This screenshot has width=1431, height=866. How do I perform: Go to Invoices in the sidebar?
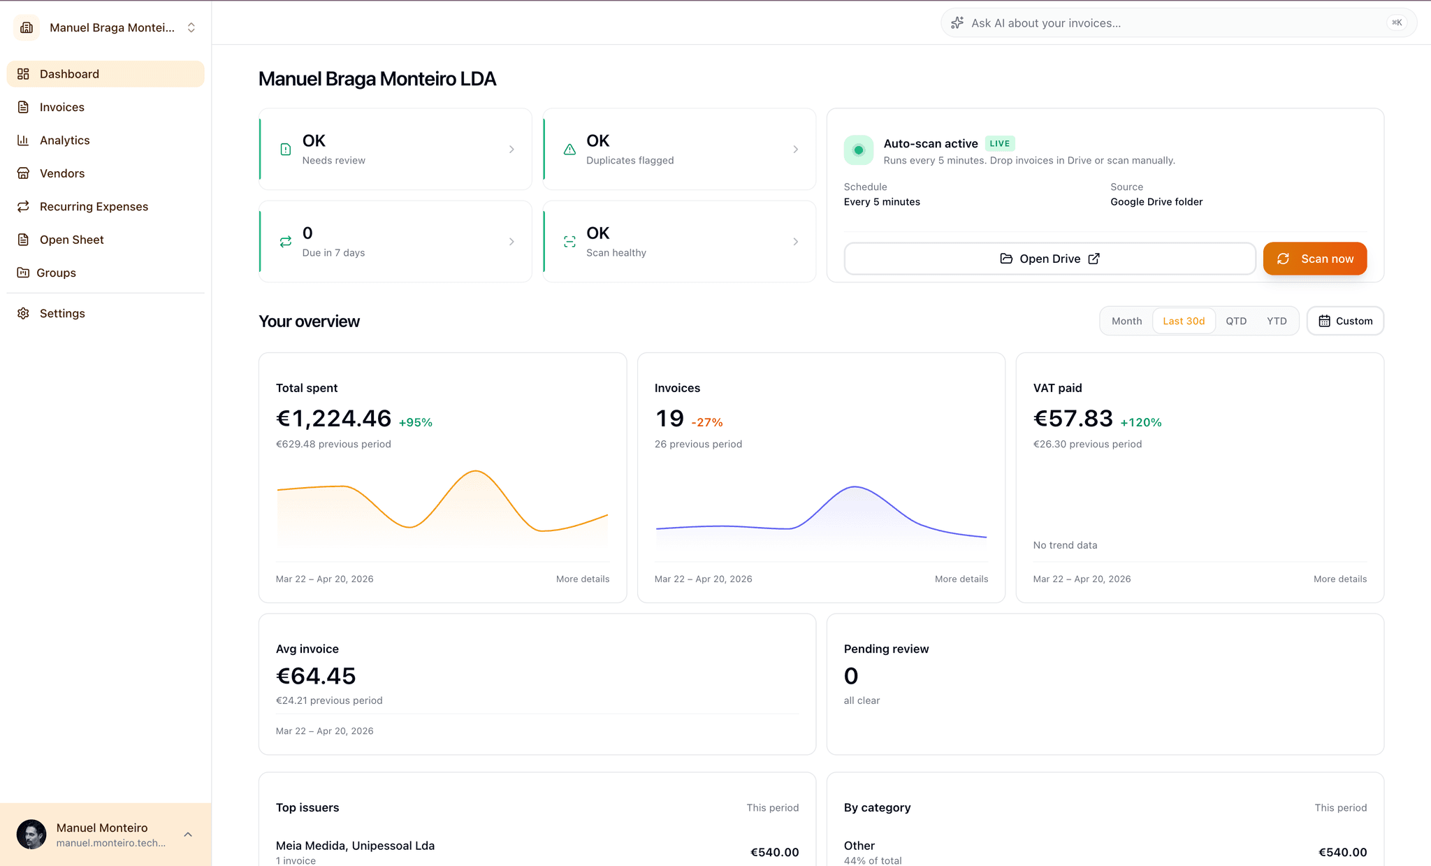pos(106,107)
